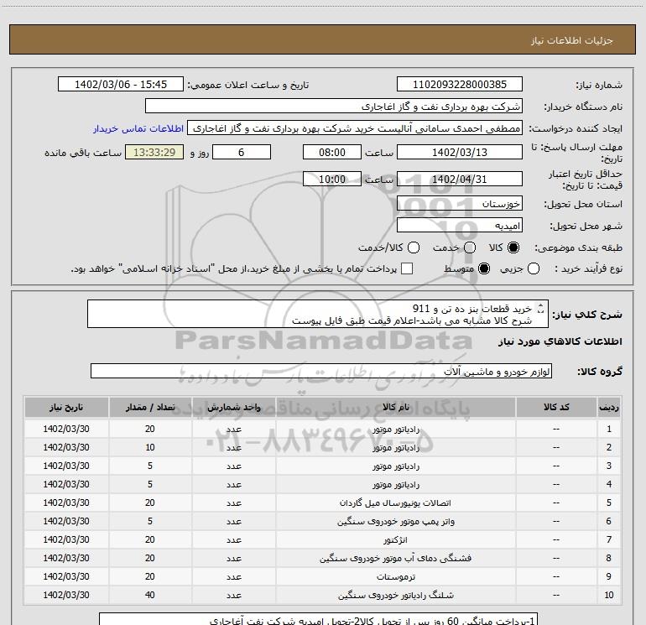The width and height of the screenshot is (646, 625).
Task: Click the تاریخ نیاز column header
Action: [66, 408]
